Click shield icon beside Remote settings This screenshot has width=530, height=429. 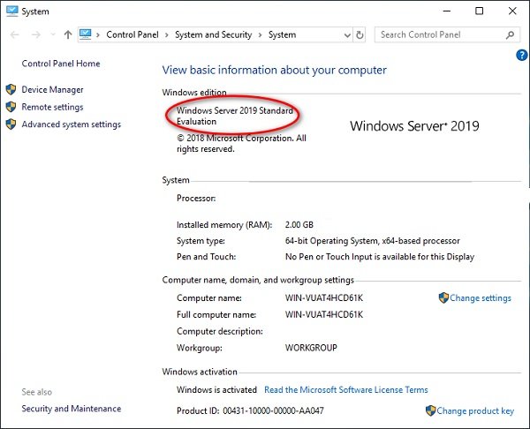click(11, 107)
